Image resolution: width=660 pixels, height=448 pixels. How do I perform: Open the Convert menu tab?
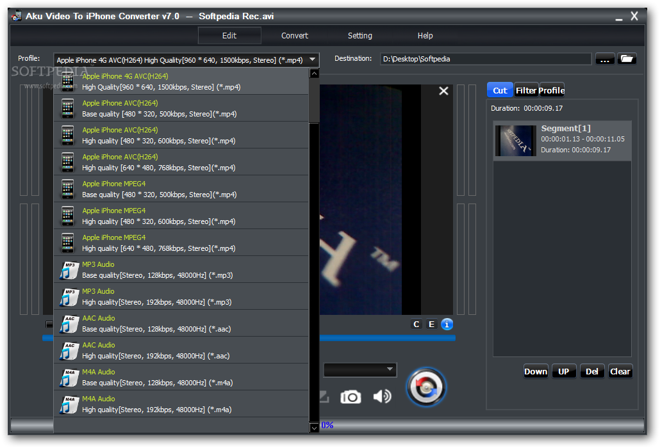tap(295, 36)
